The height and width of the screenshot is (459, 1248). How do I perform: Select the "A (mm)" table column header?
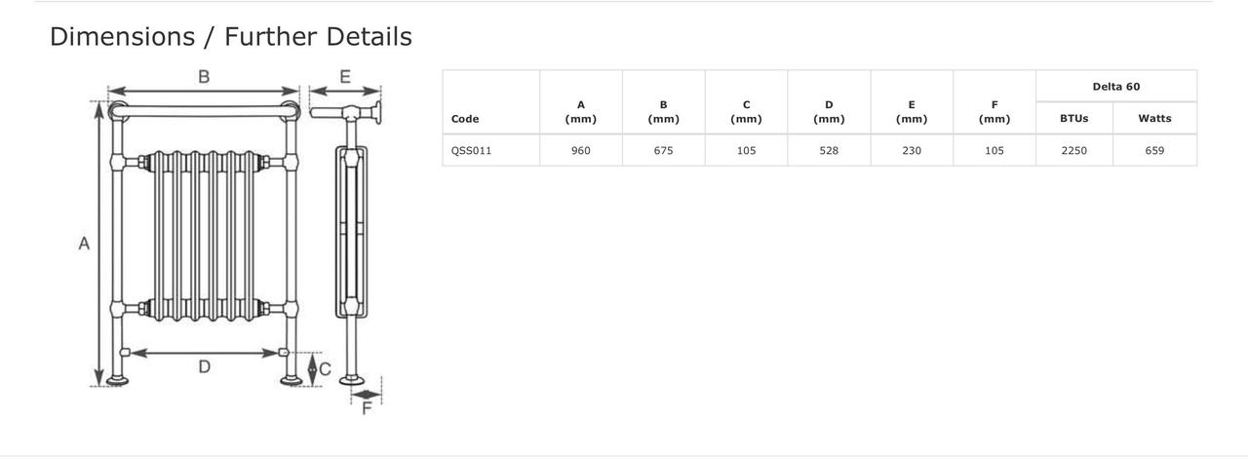581,112
